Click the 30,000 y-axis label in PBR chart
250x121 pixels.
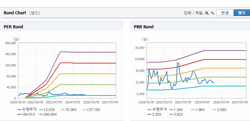coord(140,48)
